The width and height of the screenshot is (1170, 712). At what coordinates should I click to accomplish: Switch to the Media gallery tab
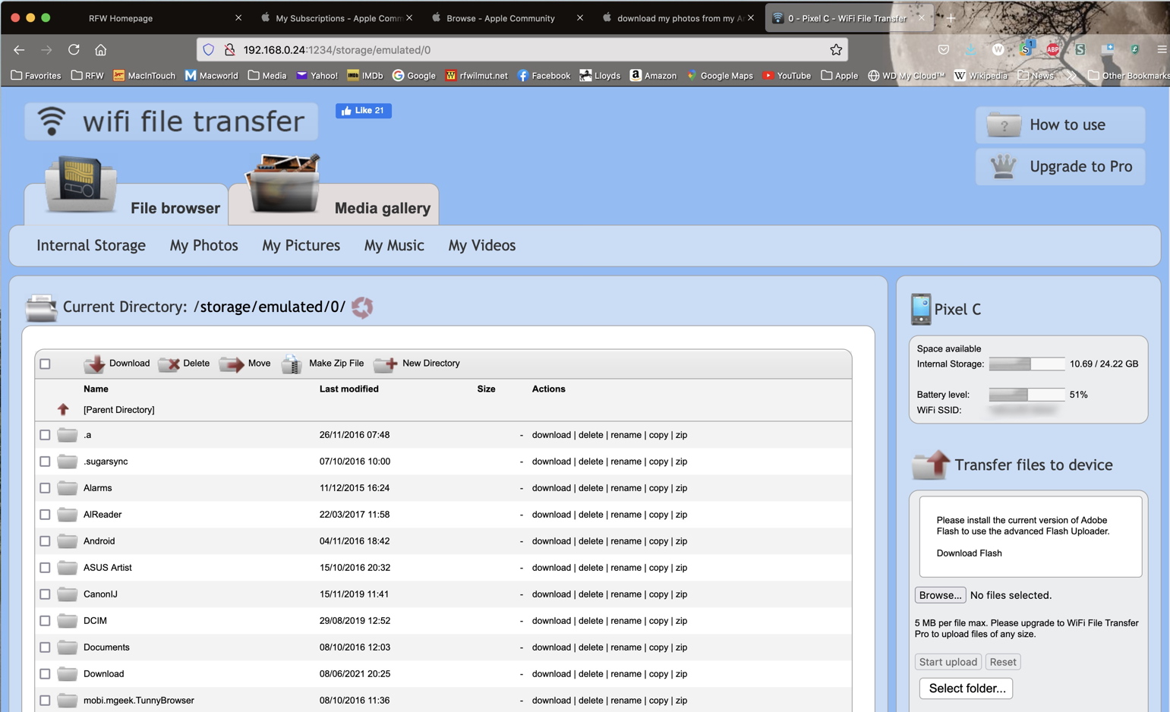point(334,203)
